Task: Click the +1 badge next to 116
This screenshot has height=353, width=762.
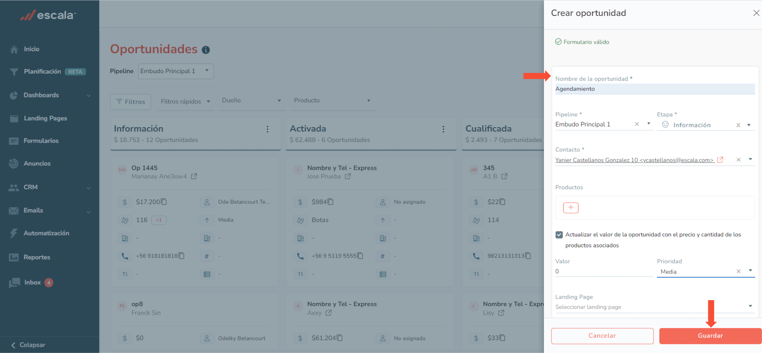Action: (159, 220)
